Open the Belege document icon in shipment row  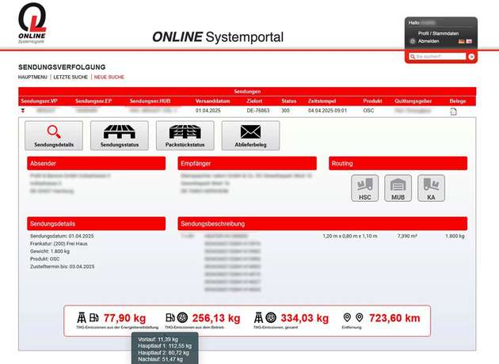(x=454, y=112)
